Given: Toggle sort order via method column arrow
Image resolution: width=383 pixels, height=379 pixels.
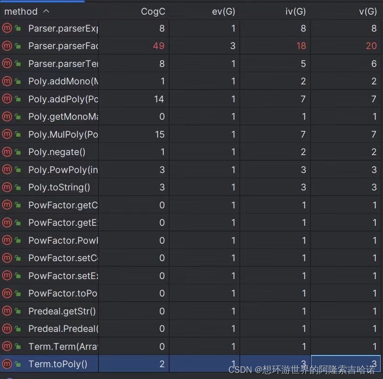Looking at the screenshot, I should 46,11.
